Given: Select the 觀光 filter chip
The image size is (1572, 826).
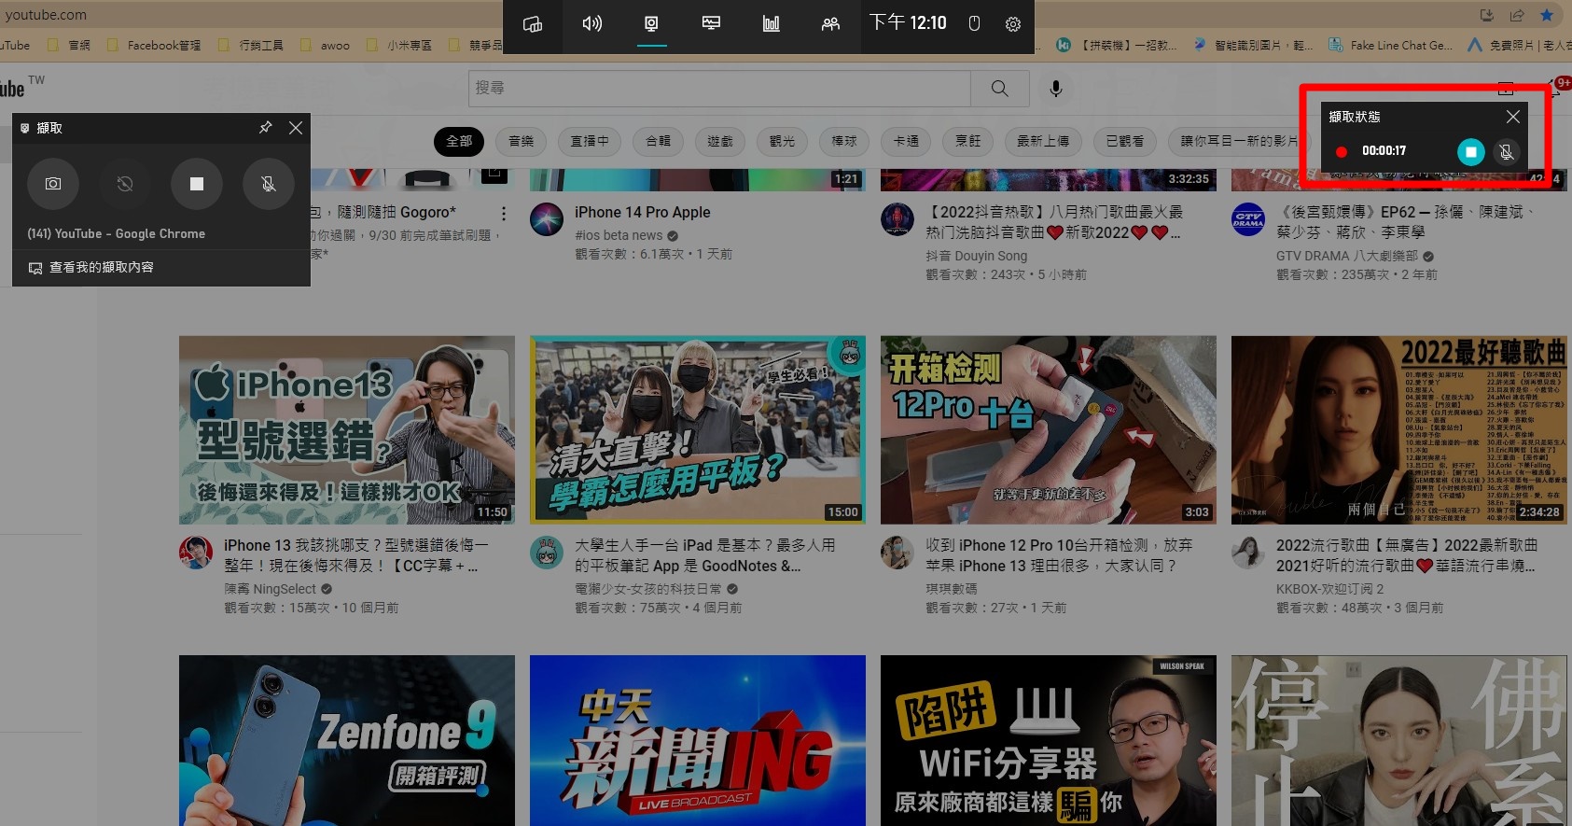Looking at the screenshot, I should (x=782, y=141).
